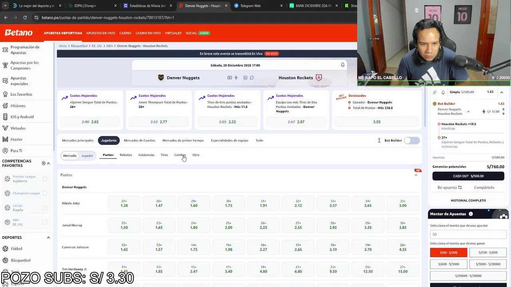Viewport: 511px width, 287px height.
Task: Click the iOS y Android phone icon
Action: click(x=5, y=117)
